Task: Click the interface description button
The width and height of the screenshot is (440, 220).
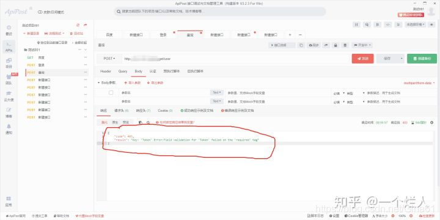Action: click(282, 45)
